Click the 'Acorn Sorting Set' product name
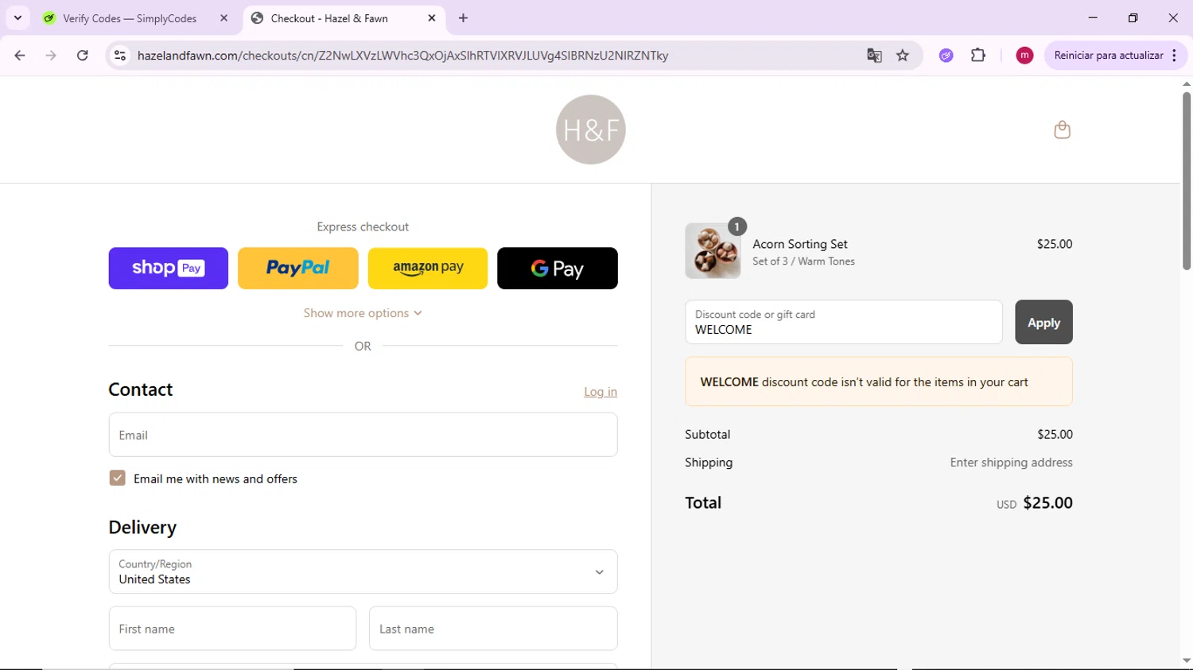The image size is (1193, 670). click(x=800, y=244)
